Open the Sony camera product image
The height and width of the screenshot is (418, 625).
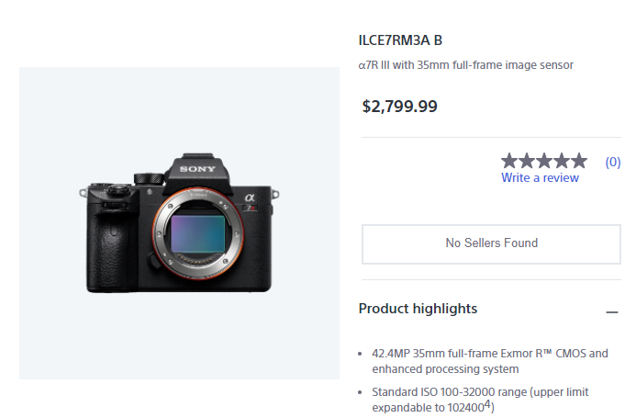pyautogui.click(x=180, y=223)
